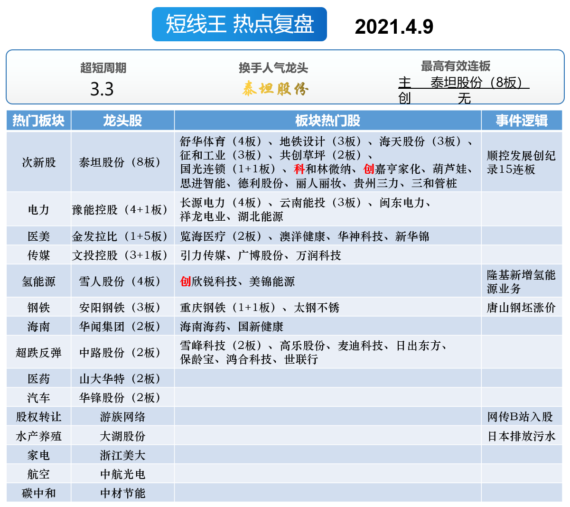Viewport: 570px width, 507px height.
Task: Select the 股权转让 sector cell
Action: click(38, 417)
